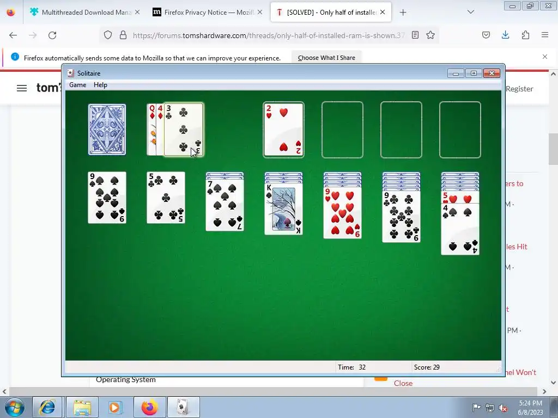Toggle reader view in address bar
Image resolution: width=558 pixels, height=418 pixels.
pos(415,35)
